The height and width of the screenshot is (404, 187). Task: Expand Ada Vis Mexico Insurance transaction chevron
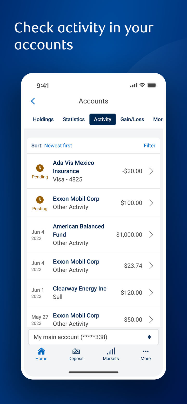[151, 171]
